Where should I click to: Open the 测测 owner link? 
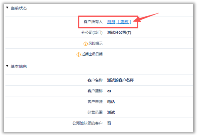(x=111, y=22)
